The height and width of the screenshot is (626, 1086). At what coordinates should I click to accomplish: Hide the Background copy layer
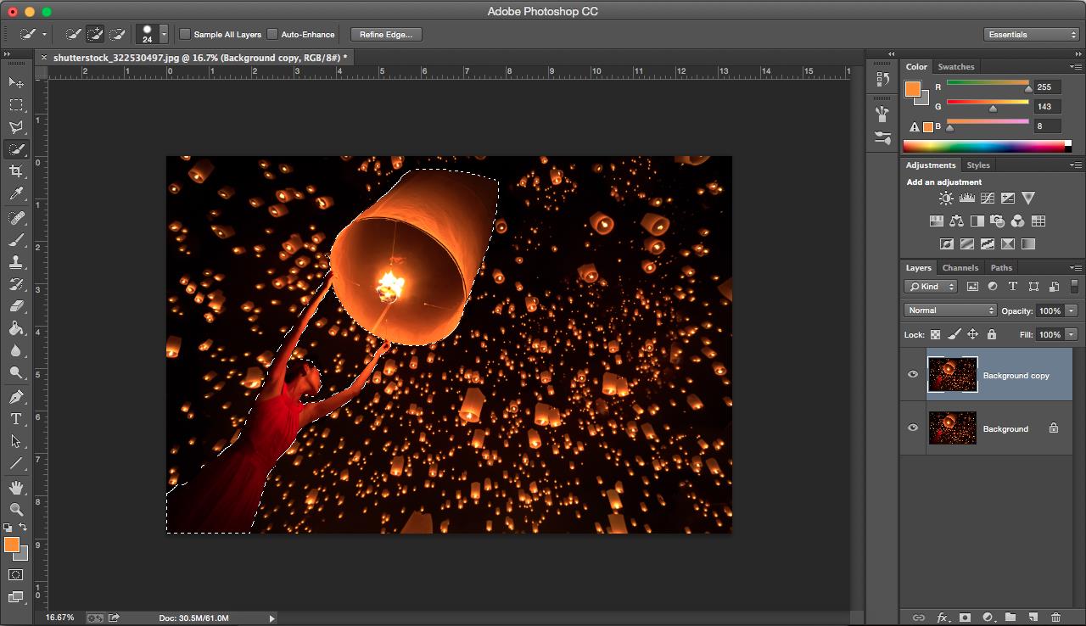913,375
